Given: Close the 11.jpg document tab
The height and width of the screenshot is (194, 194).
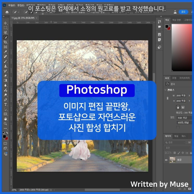Looking at the screenshot, I should point(36,18).
